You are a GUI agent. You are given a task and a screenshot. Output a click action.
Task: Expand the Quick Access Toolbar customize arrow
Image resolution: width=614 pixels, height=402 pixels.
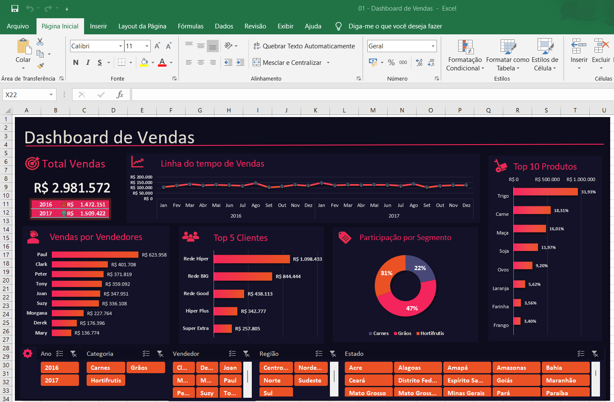[67, 8]
